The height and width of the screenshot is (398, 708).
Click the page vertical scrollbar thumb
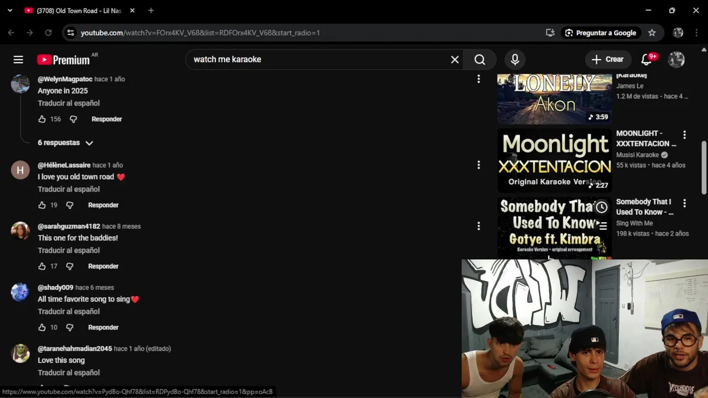tap(704, 167)
